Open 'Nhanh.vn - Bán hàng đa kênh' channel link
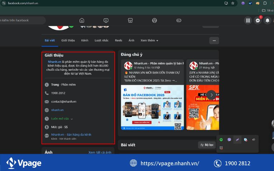The width and height of the screenshot is (274, 171). coord(71,135)
